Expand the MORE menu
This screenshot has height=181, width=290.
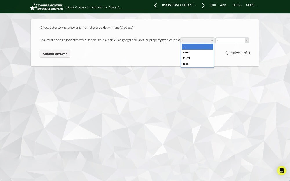251,5
